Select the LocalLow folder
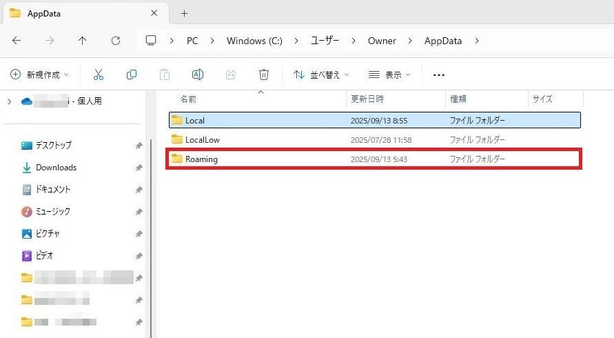The height and width of the screenshot is (338, 614). pos(202,140)
